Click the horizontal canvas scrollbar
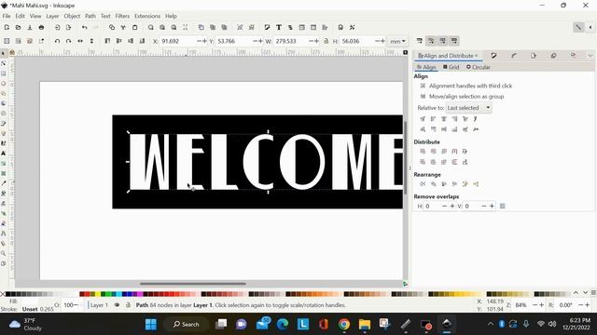Image resolution: width=597 pixels, height=335 pixels. click(193, 283)
